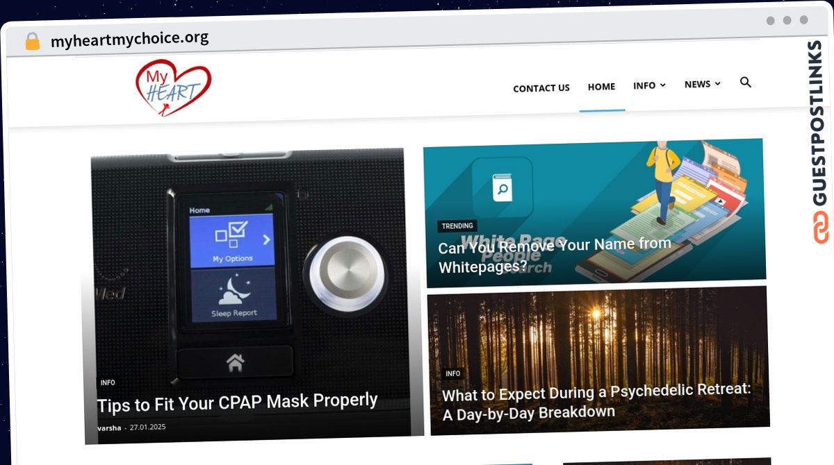834x465 pixels.
Task: Click the Guestpostlinks chain logo
Action: (821, 228)
